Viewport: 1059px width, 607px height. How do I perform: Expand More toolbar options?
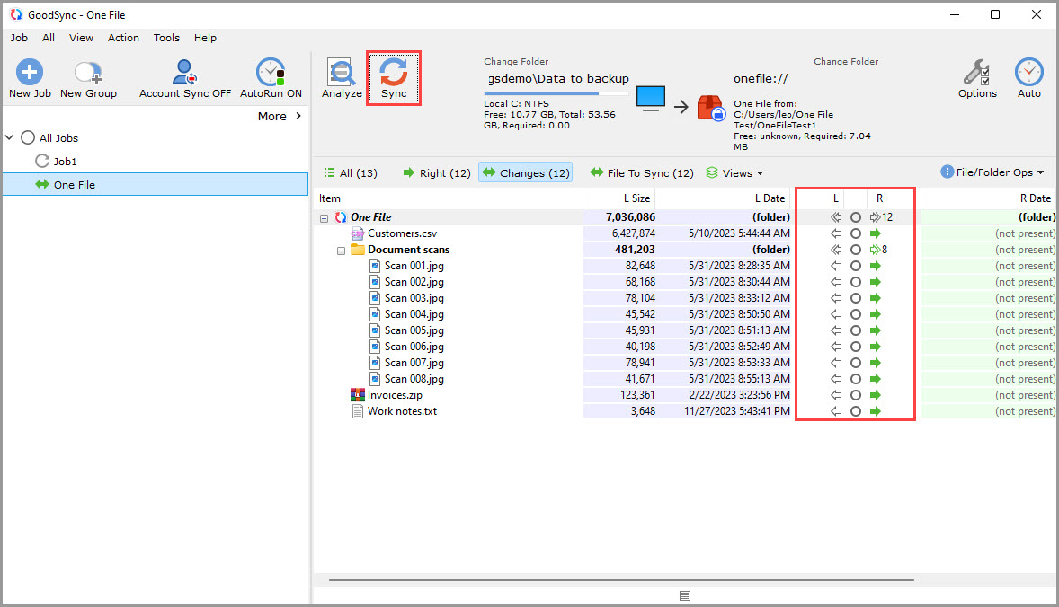coord(280,116)
